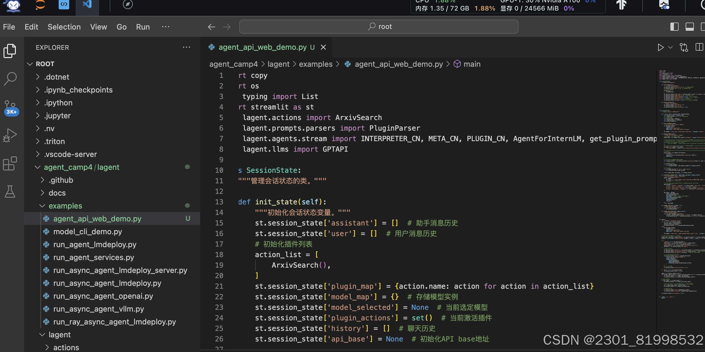Image resolution: width=705 pixels, height=352 pixels.
Task: Open the Selection menu
Action: pyautogui.click(x=64, y=27)
